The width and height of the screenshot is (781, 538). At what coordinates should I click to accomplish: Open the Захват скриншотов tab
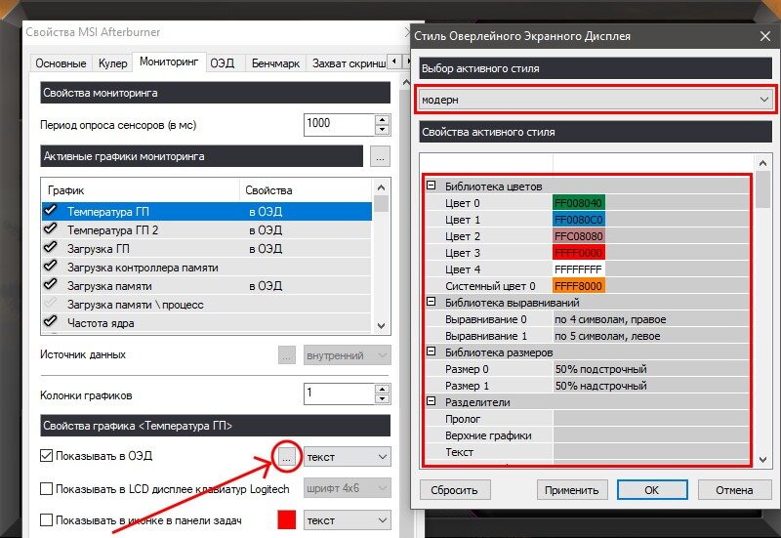(348, 63)
